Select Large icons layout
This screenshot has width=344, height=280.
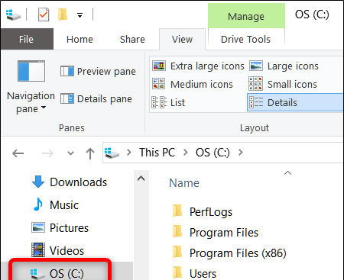pos(284,66)
